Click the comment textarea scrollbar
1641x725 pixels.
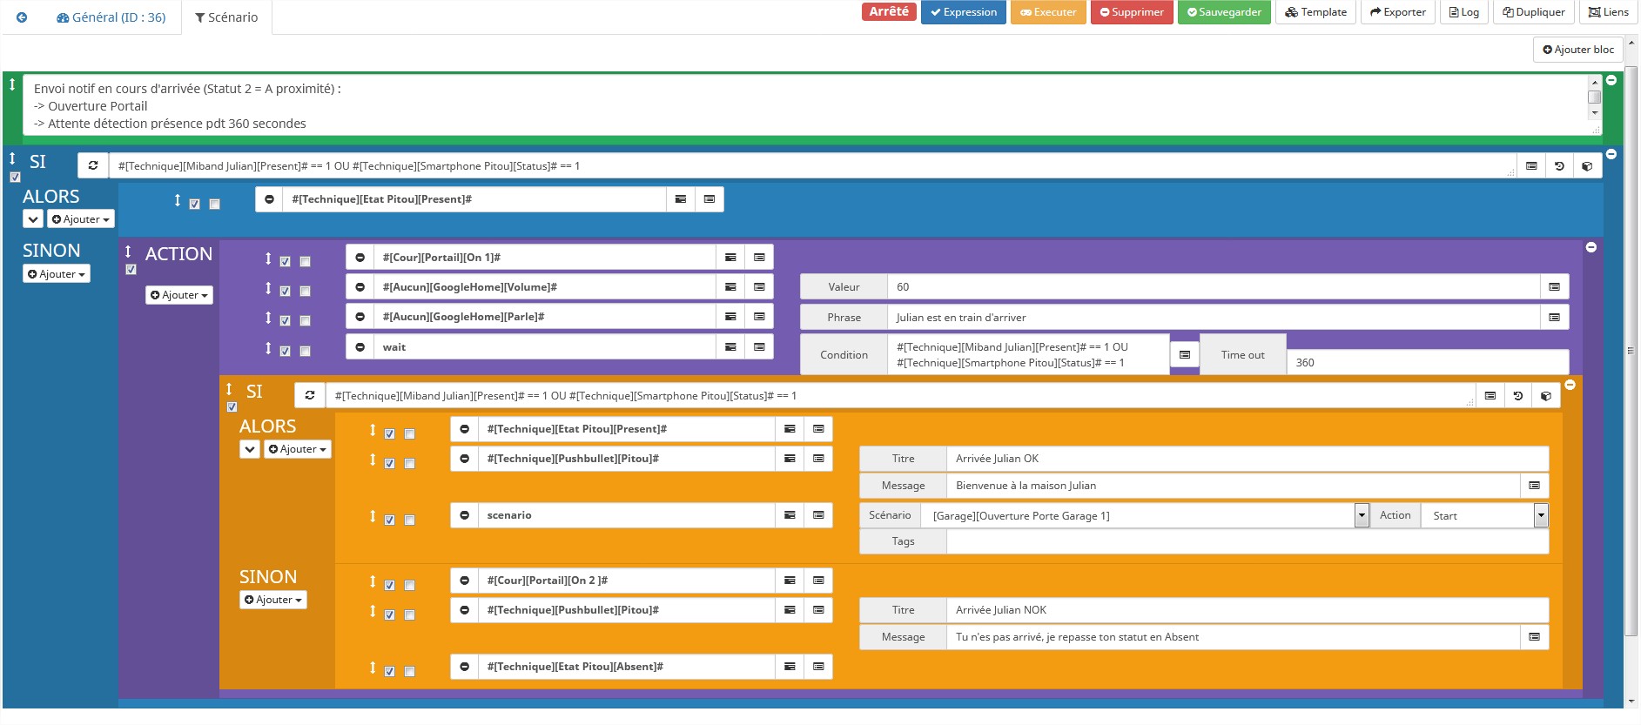(x=1594, y=97)
